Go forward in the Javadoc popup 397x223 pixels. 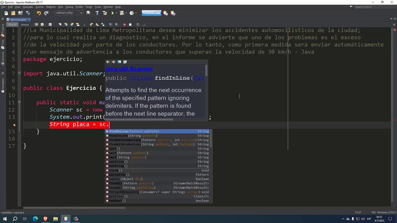[x=113, y=62]
